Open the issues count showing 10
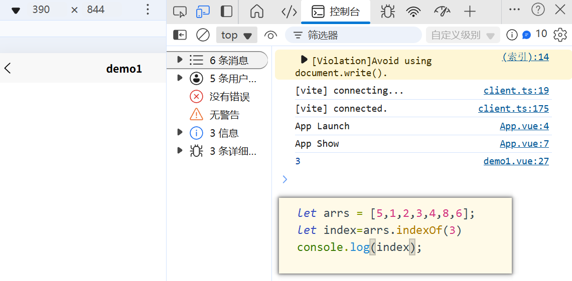 pyautogui.click(x=541, y=34)
